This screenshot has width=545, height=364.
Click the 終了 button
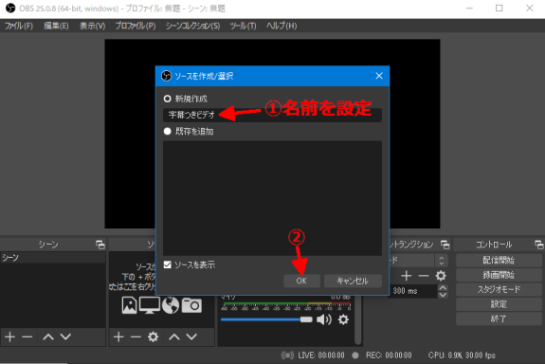pyautogui.click(x=499, y=318)
